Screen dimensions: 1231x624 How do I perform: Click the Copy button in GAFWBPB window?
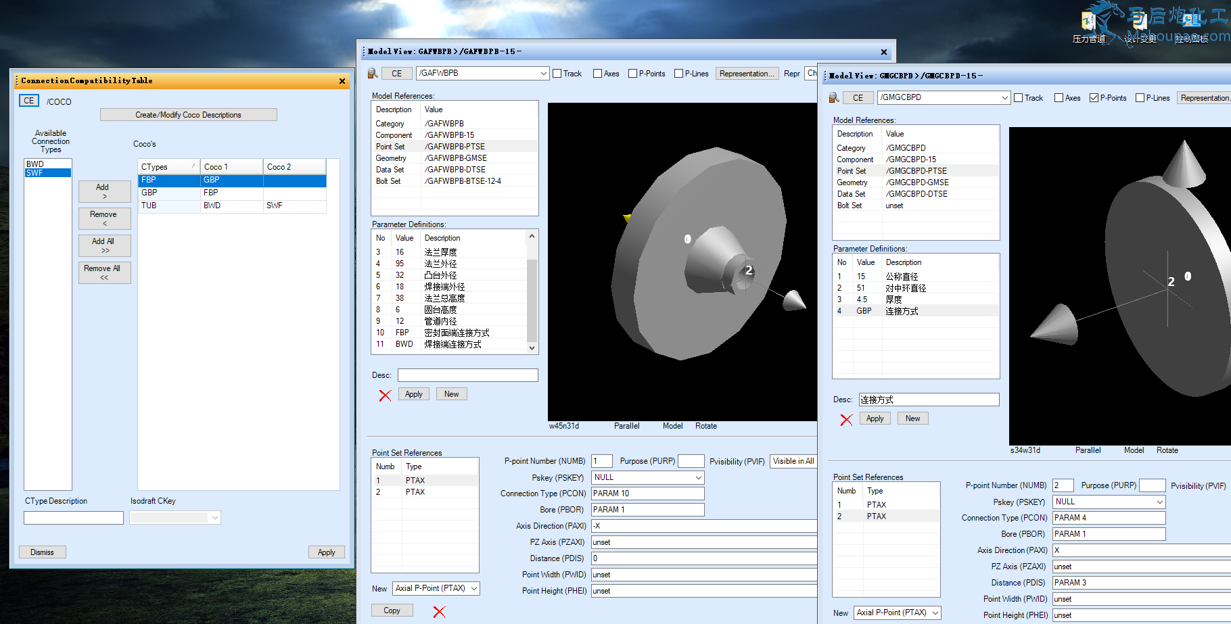click(x=392, y=610)
